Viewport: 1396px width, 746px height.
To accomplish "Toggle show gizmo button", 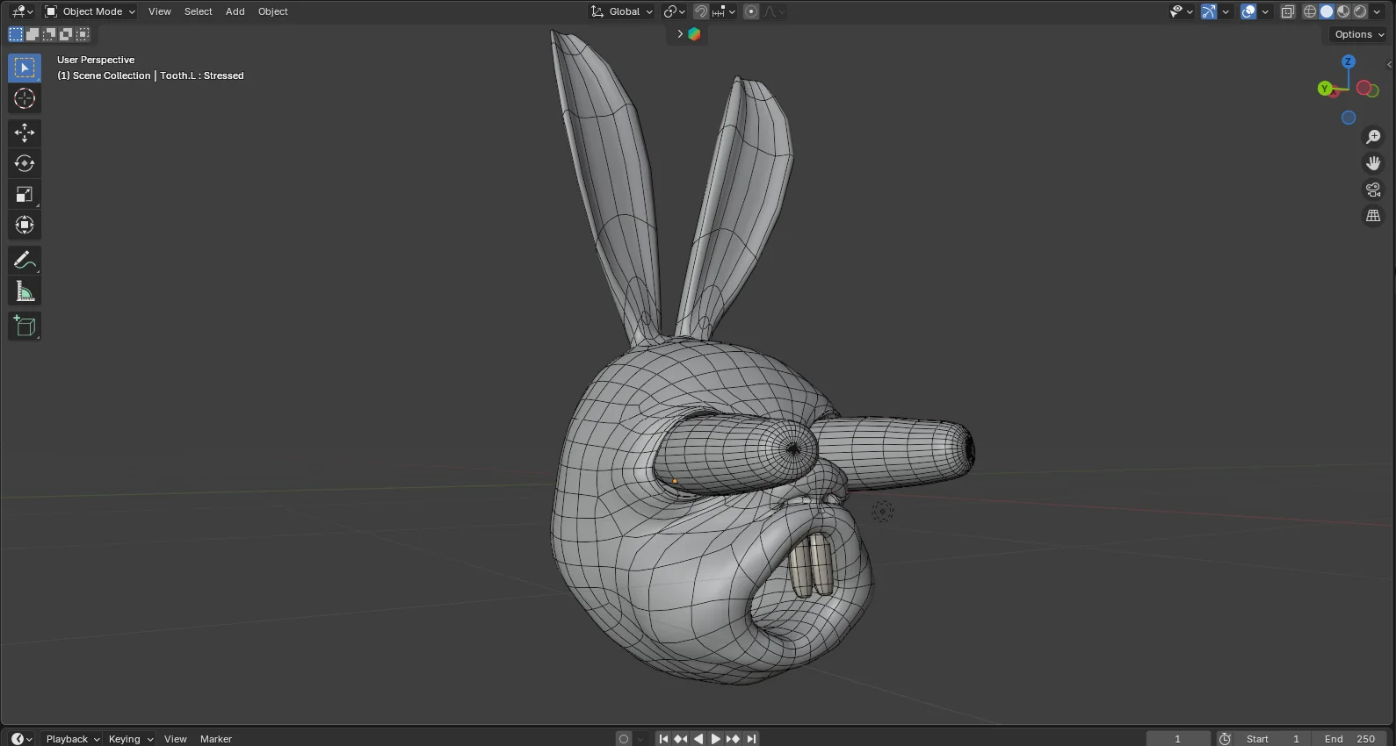I will (1209, 11).
